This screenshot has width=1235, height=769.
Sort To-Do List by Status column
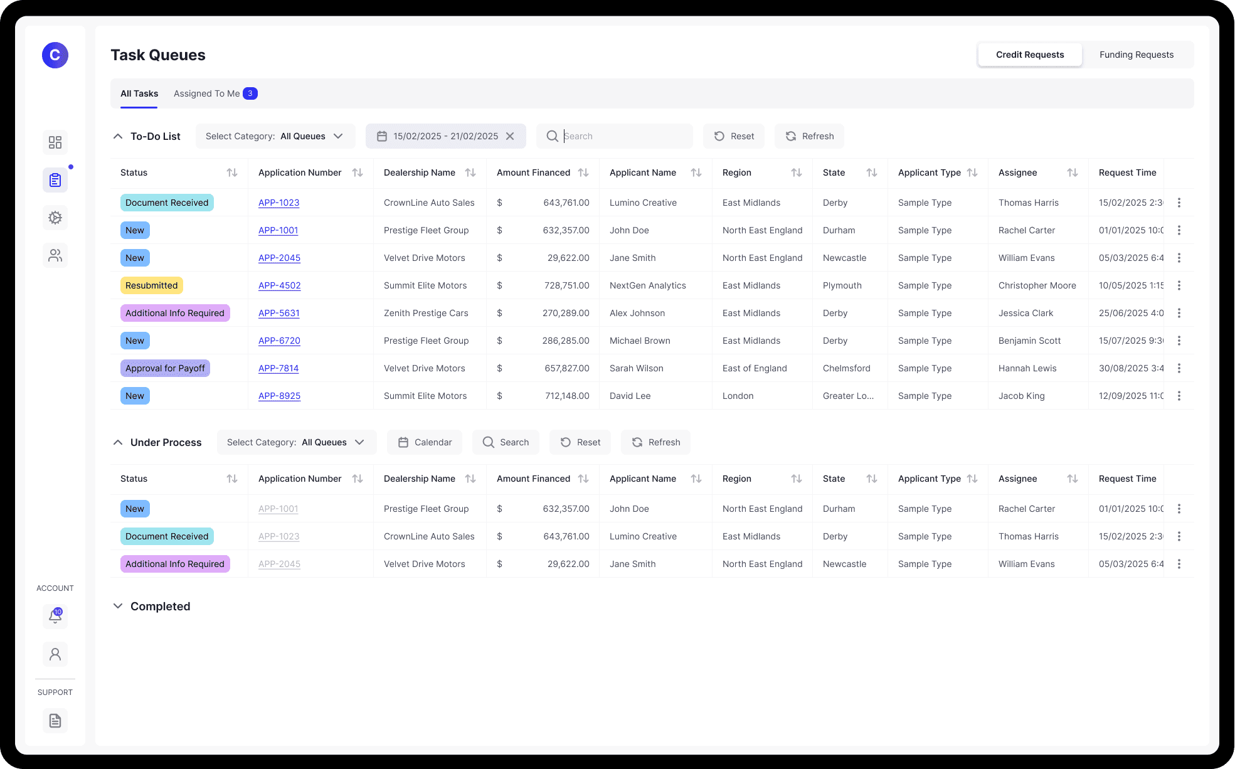point(232,172)
